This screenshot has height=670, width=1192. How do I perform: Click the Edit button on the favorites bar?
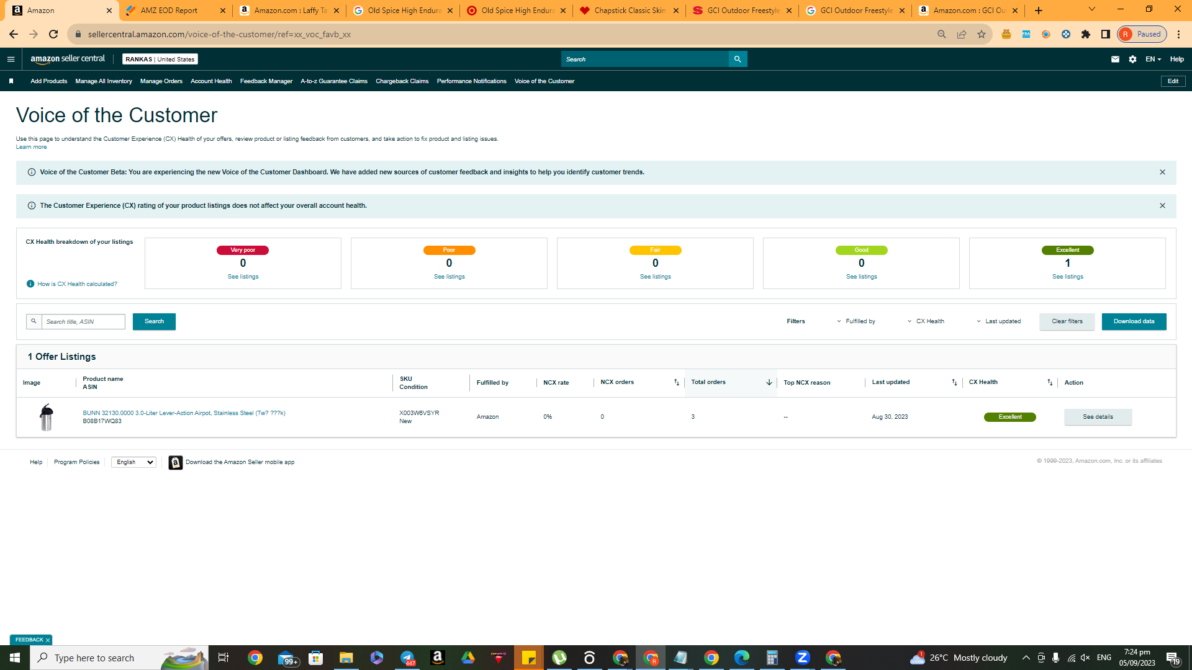pos(1173,81)
